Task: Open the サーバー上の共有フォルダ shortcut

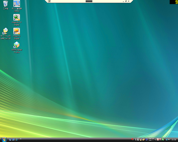Action: coord(5,31)
